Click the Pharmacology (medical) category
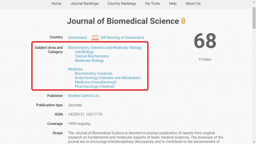This screenshot has height=144, width=256. click(x=94, y=86)
